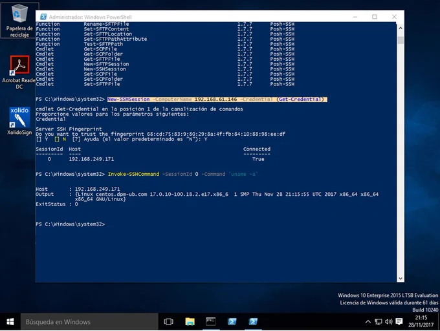Switch to the first PowerShell taskbar icon
This screenshot has height=331, width=440.
232,322
